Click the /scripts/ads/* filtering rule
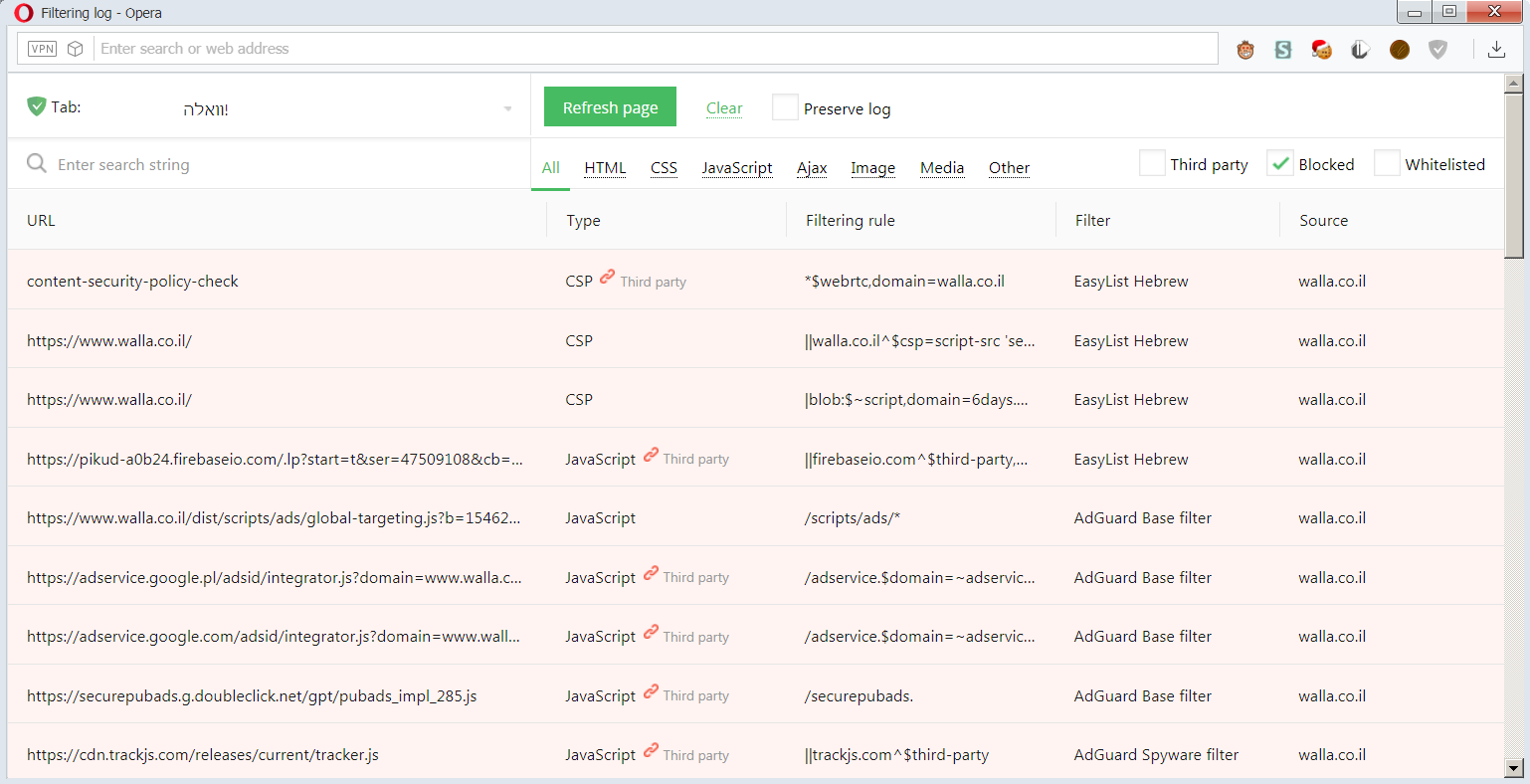Screen dimensions: 1530x784 point(852,517)
